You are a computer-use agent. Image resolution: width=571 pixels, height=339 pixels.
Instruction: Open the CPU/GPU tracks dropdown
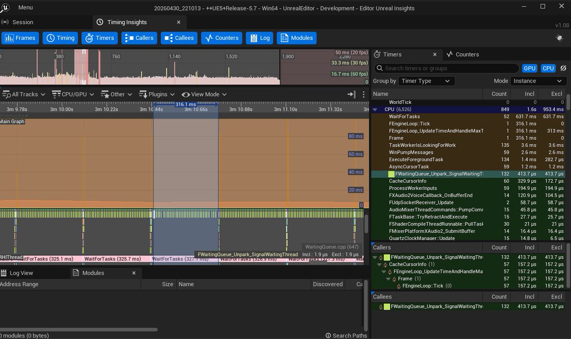pyautogui.click(x=73, y=94)
